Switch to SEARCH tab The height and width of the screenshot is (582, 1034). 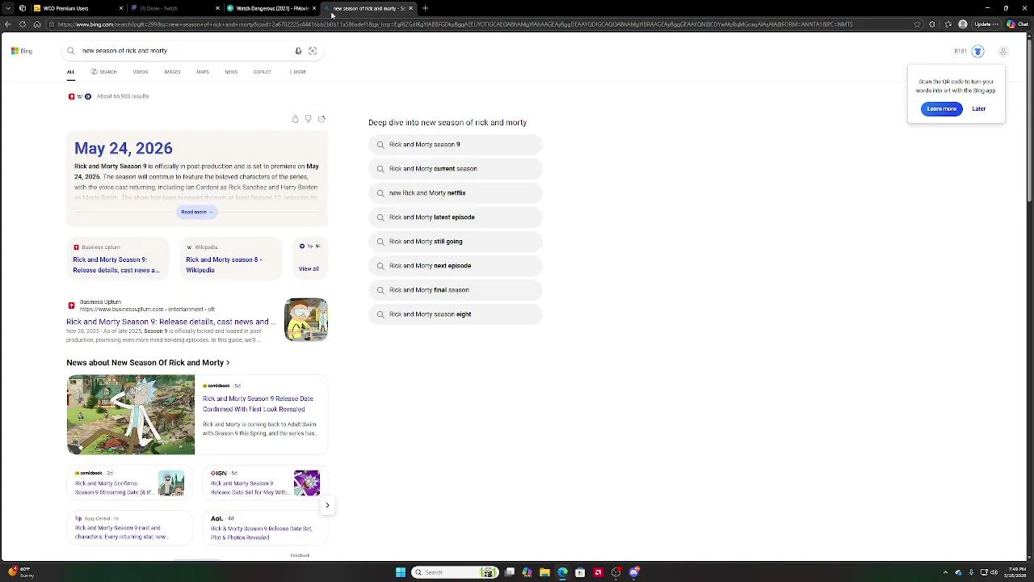point(103,72)
